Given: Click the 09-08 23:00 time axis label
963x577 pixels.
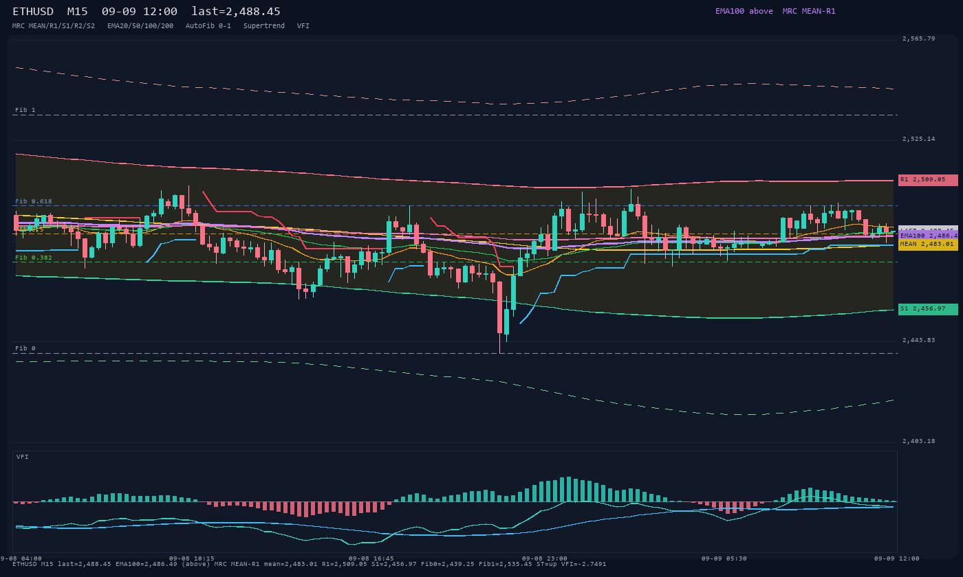Looking at the screenshot, I should 545,558.
